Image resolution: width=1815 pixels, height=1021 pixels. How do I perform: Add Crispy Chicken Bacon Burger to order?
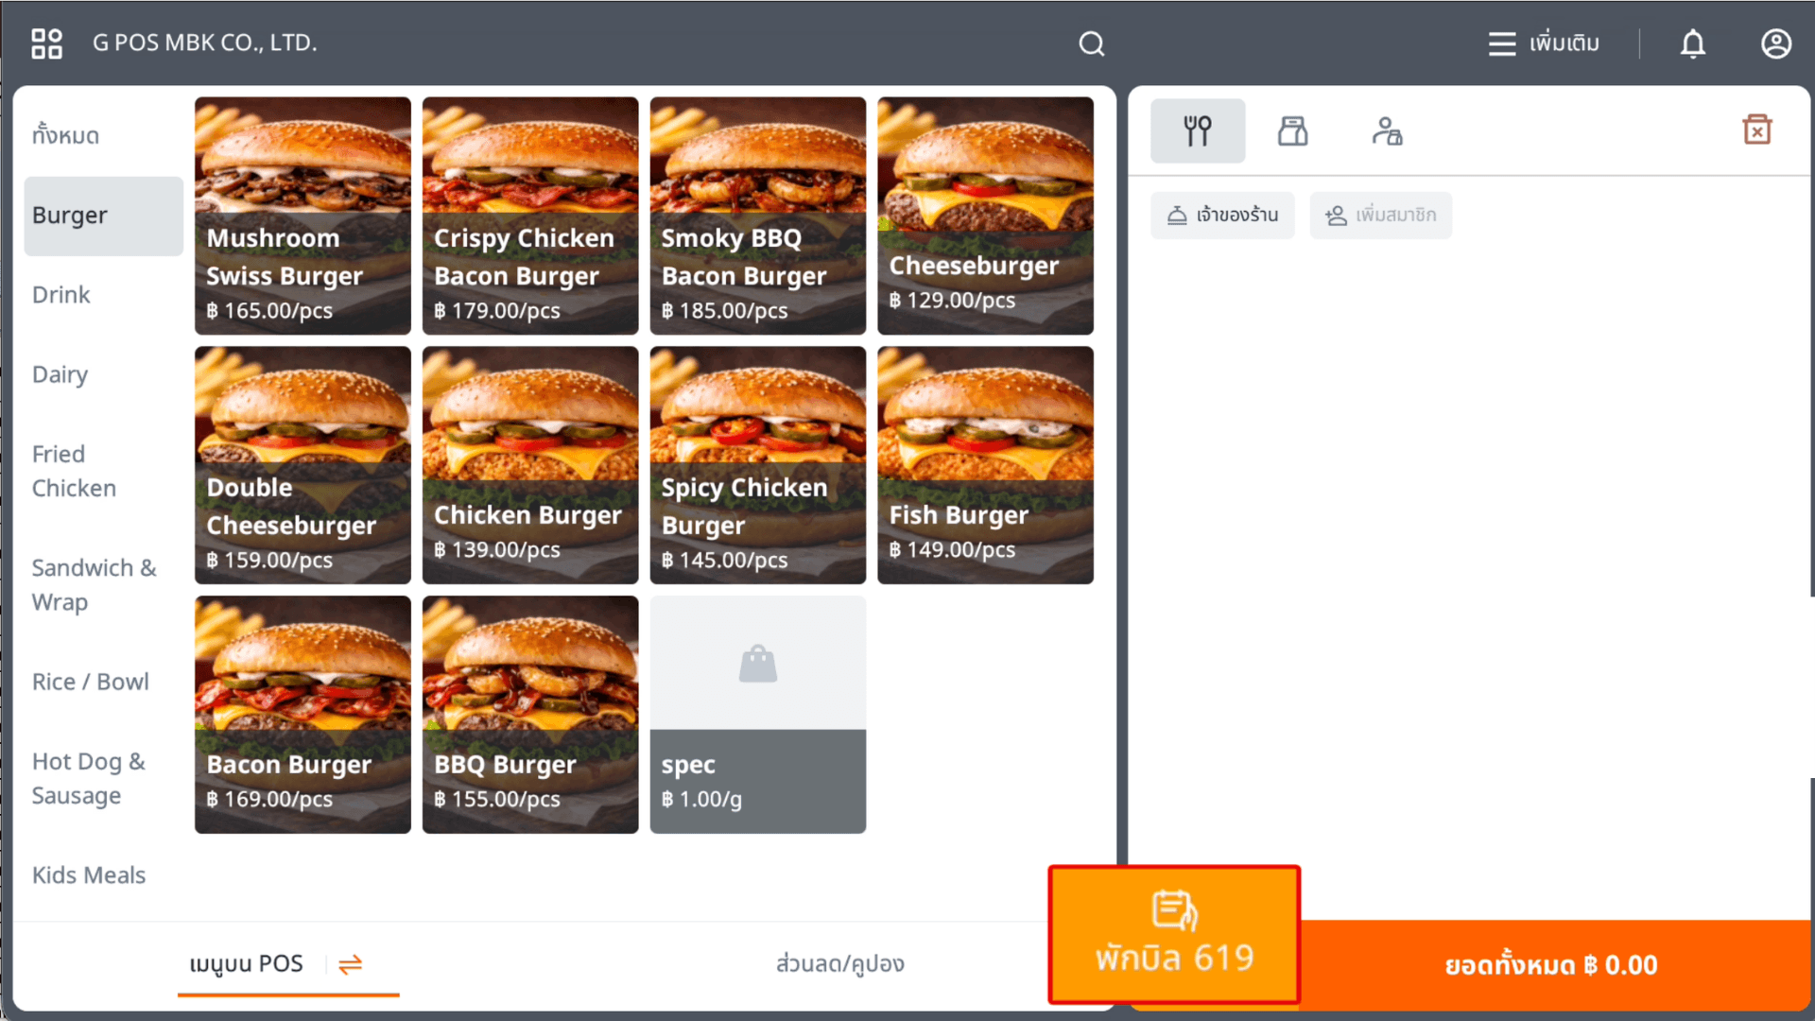530,216
